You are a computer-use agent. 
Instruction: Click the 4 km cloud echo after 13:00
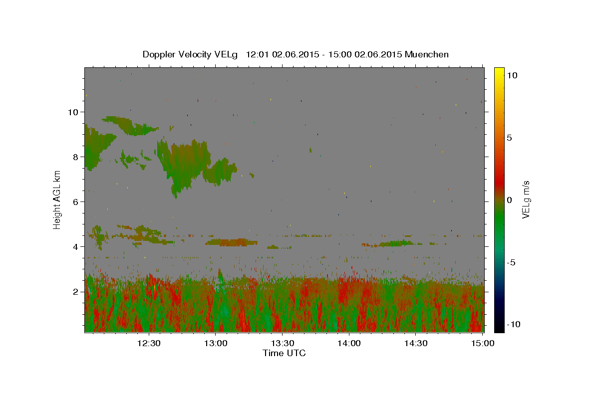coord(231,242)
